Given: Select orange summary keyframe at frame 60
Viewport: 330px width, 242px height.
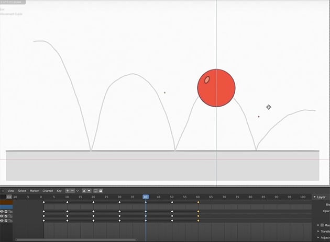Looking at the screenshot, I should click(198, 202).
